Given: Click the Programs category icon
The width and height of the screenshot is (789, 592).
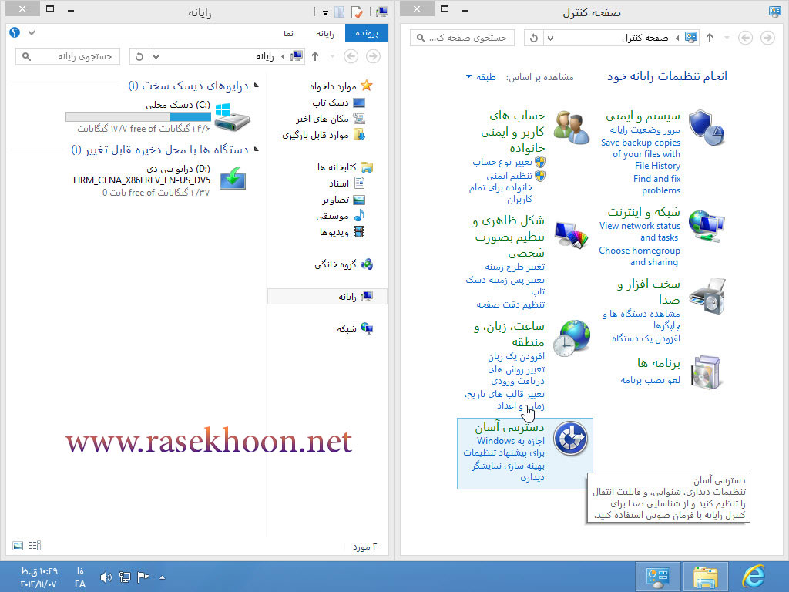Looking at the screenshot, I should point(706,372).
